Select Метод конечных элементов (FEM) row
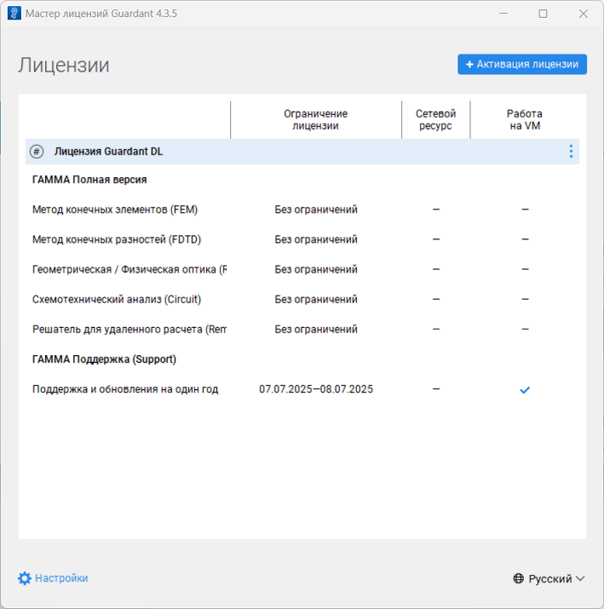The width and height of the screenshot is (604, 609). pos(115,210)
